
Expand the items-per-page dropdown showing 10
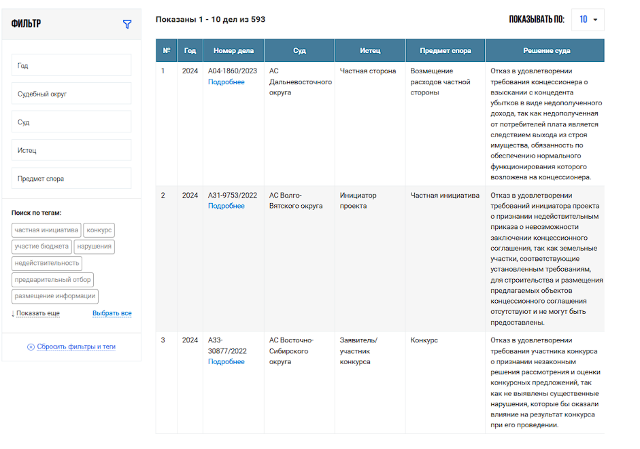588,20
